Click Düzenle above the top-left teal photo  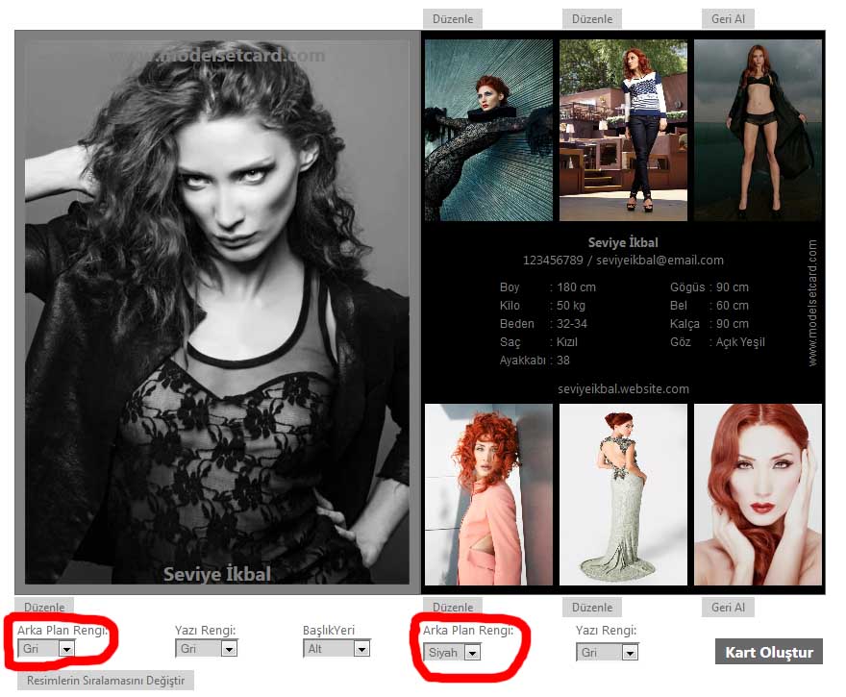(453, 19)
